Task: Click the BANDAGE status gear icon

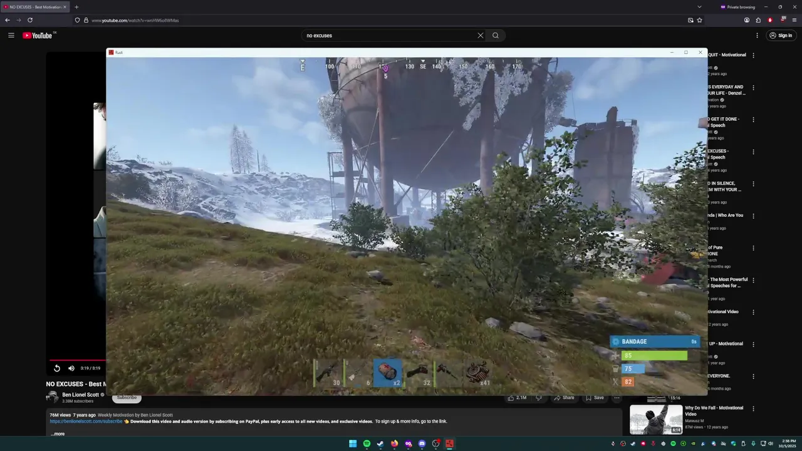Action: click(616, 341)
